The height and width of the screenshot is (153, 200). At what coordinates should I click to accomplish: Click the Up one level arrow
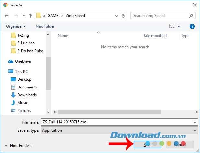[x=30, y=16]
